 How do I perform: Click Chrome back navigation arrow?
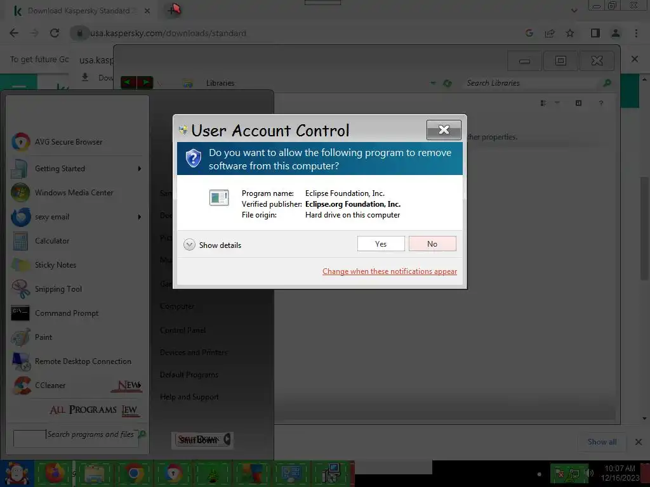point(14,33)
